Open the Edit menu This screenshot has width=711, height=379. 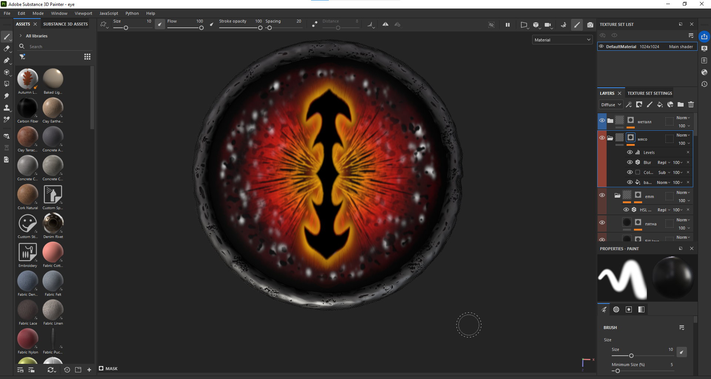[x=21, y=13]
